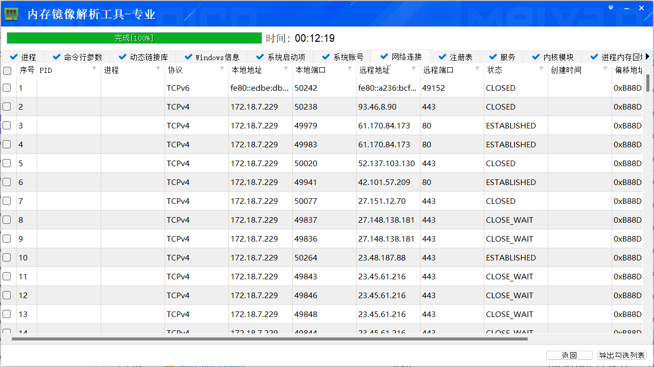The image size is (654, 367).
Task: Open the 本地端口 column filter dropdown
Action: click(x=349, y=69)
